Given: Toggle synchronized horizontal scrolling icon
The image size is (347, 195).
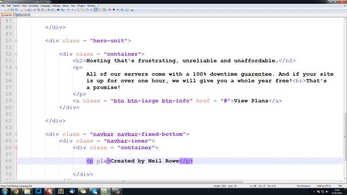Looking at the screenshot, I should pos(82,10).
